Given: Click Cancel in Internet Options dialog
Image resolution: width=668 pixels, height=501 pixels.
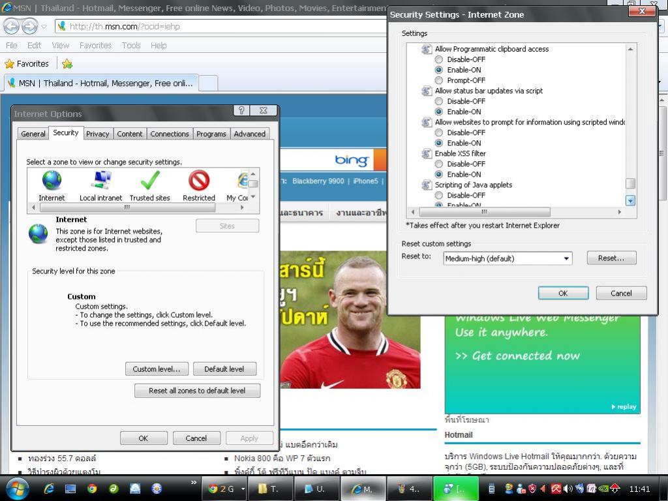Looking at the screenshot, I should [x=196, y=438].
